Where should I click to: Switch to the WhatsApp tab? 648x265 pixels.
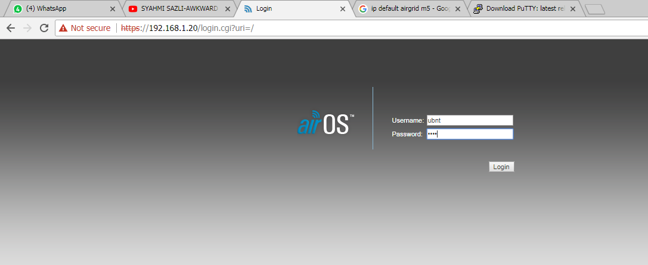(62, 9)
